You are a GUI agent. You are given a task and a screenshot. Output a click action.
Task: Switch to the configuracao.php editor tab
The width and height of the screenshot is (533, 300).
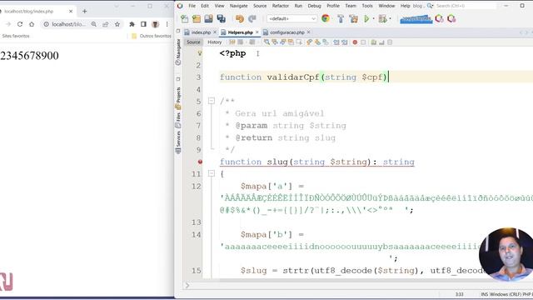point(287,32)
